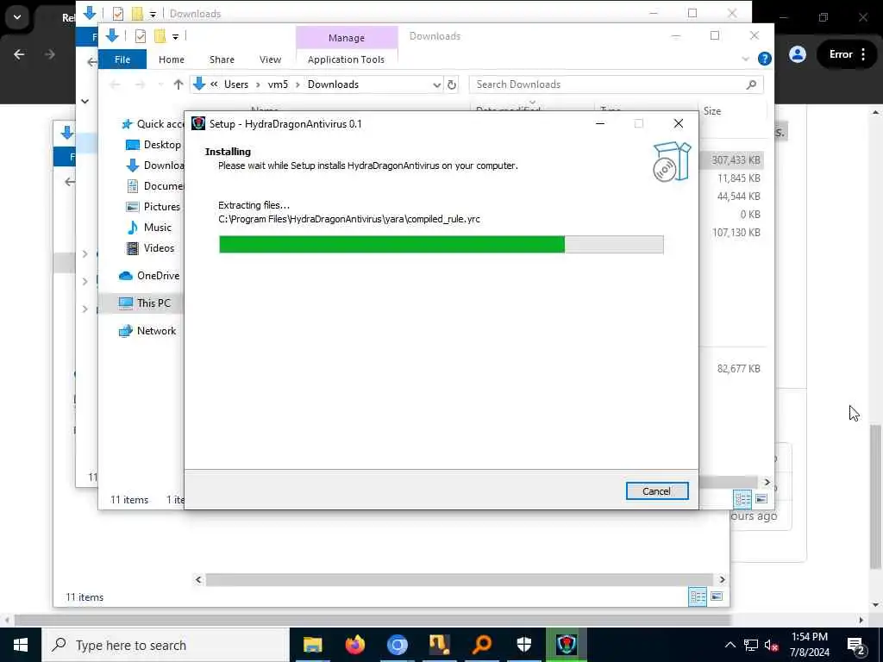This screenshot has height=662, width=883.
Task: Open the Home ribbon tab
Action: 172,59
